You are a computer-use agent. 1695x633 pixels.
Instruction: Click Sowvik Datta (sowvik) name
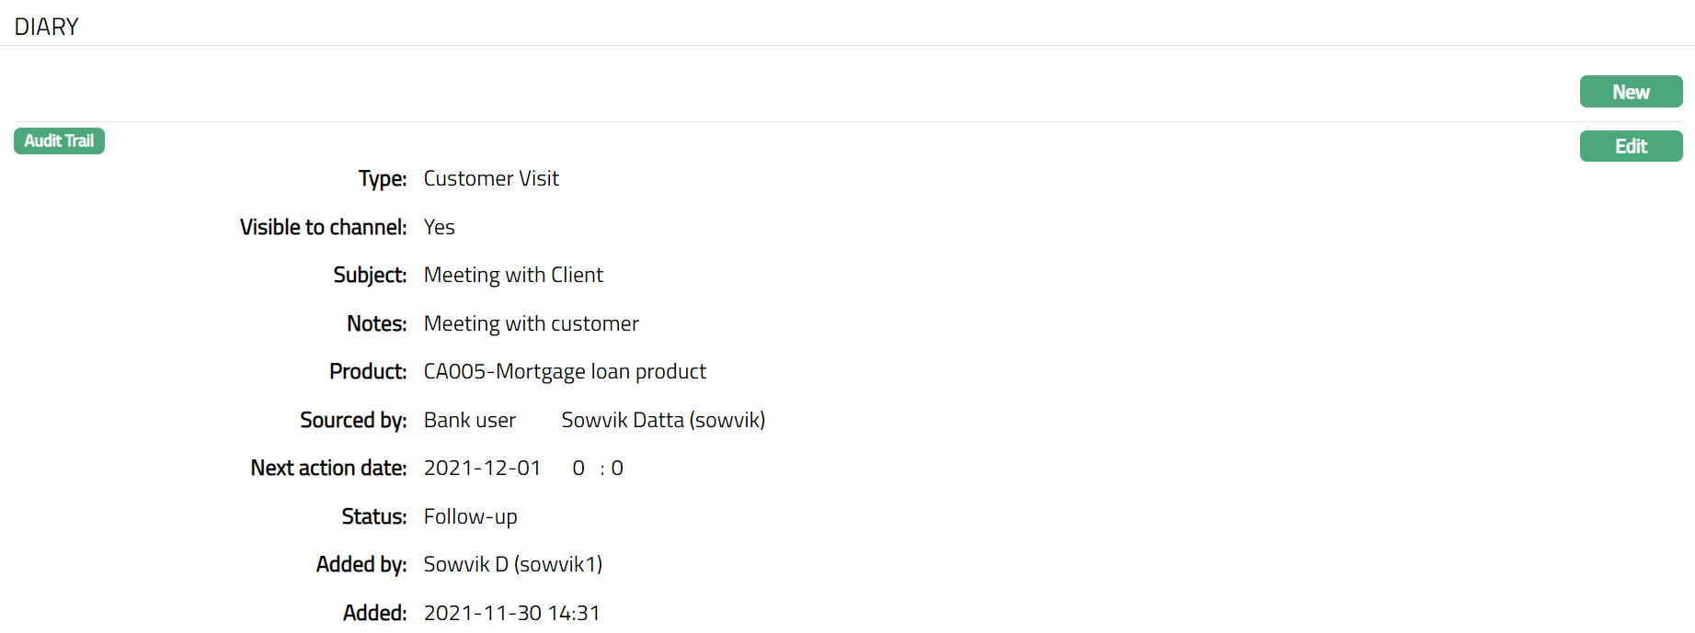pyautogui.click(x=663, y=420)
